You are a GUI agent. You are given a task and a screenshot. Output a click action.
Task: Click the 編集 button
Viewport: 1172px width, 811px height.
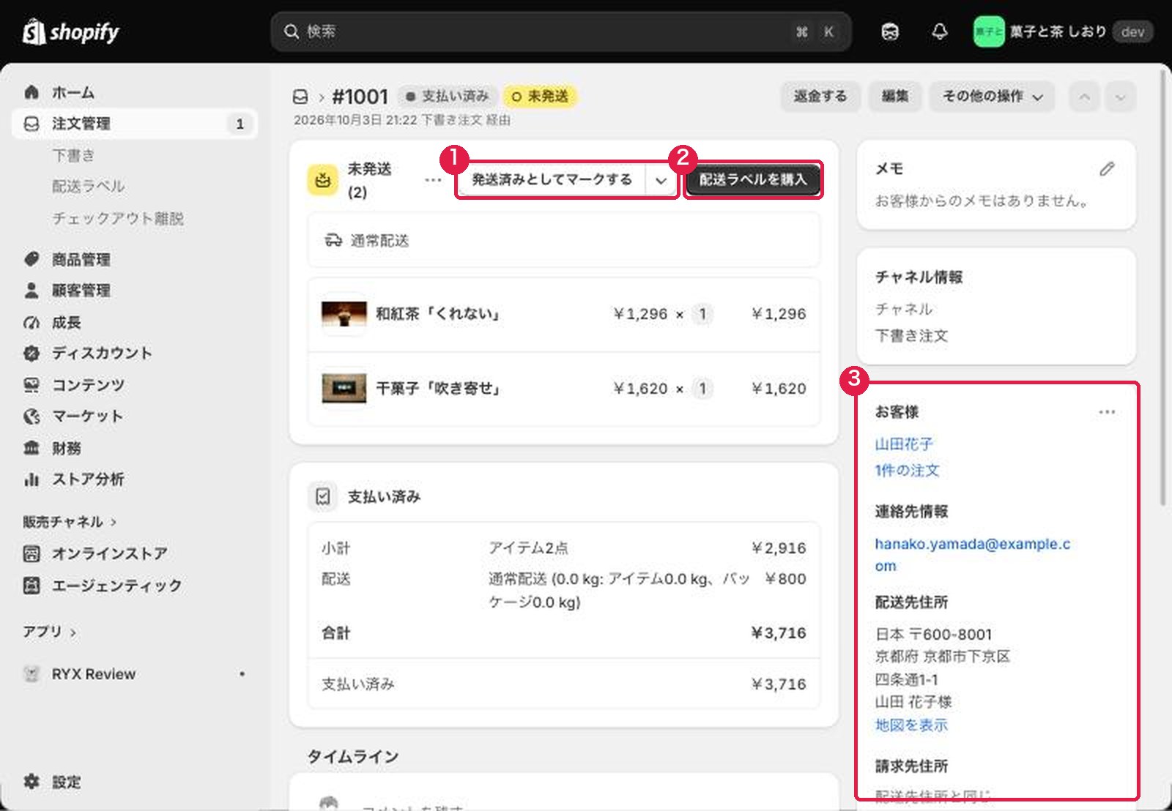[x=894, y=96]
